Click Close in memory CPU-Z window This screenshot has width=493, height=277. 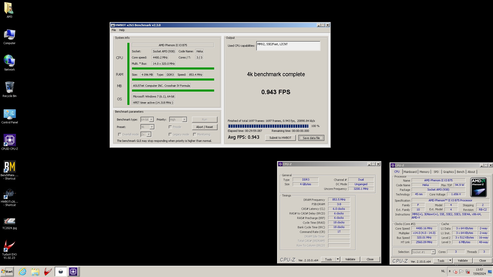370,259
